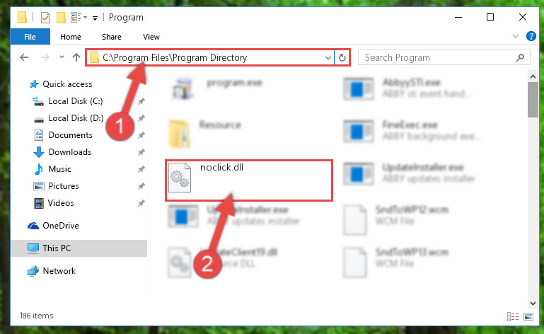Open the File menu
544x334 pixels.
tap(30, 37)
